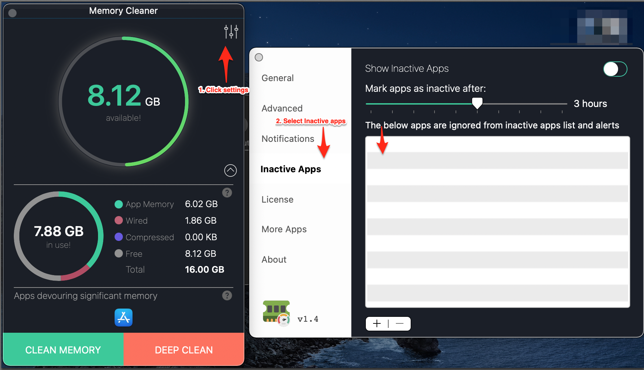The image size is (644, 370).
Task: Click the inactive-after time slider thumb
Action: click(477, 103)
